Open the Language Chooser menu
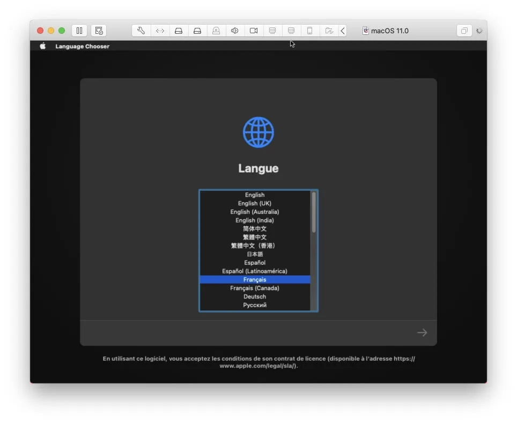 [82, 46]
